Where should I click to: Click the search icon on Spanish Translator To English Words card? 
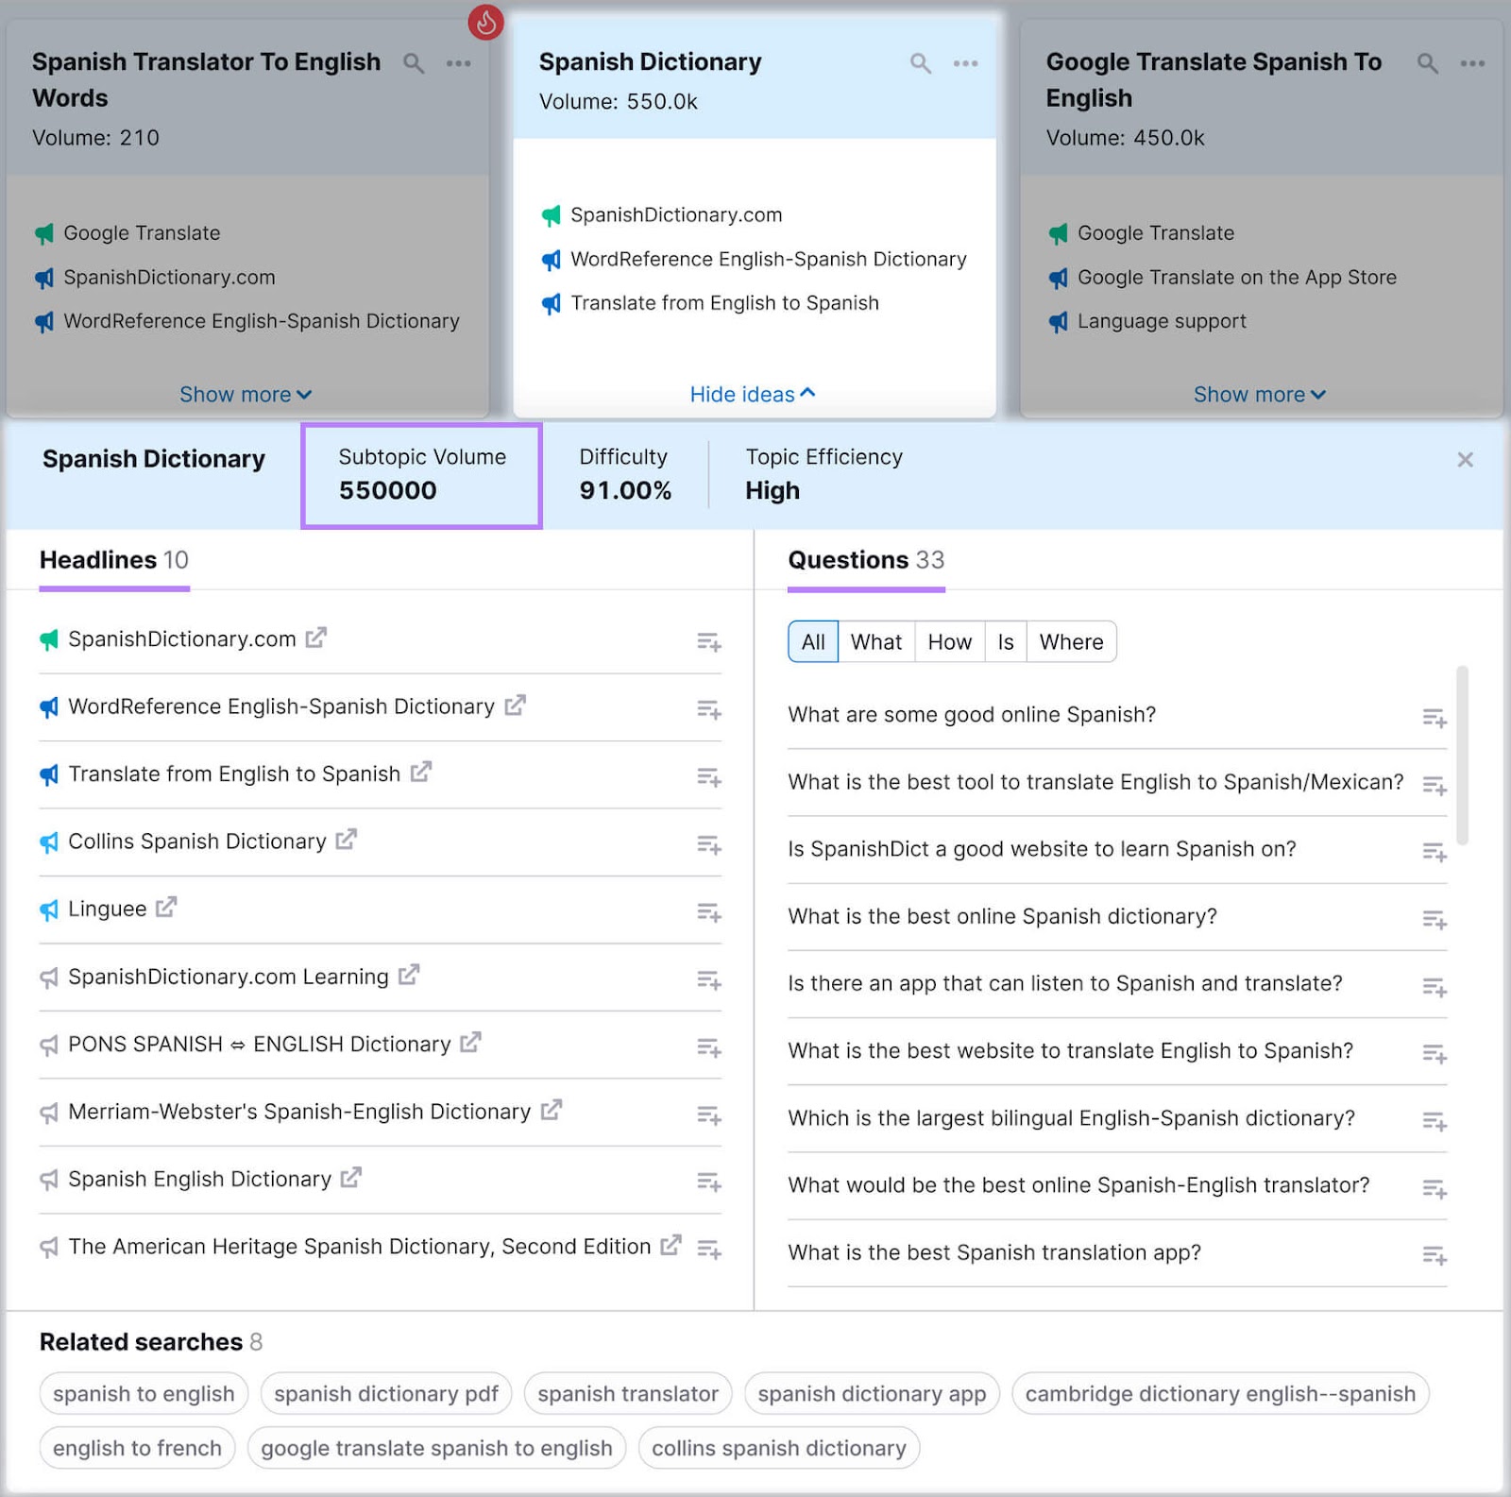pos(414,64)
